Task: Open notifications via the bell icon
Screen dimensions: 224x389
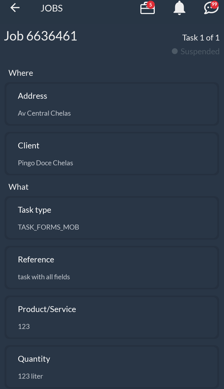Action: (179, 8)
